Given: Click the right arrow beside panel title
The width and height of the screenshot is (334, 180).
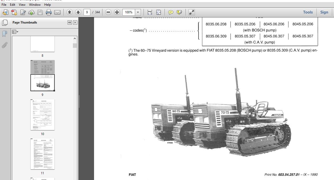Looking at the screenshot, I should [75, 22].
